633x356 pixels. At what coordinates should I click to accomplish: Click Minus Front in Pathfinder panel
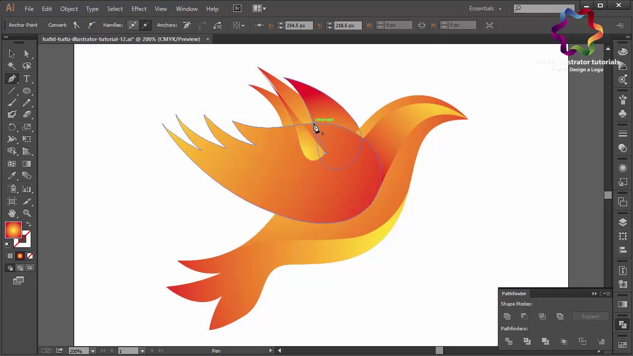tap(524, 316)
